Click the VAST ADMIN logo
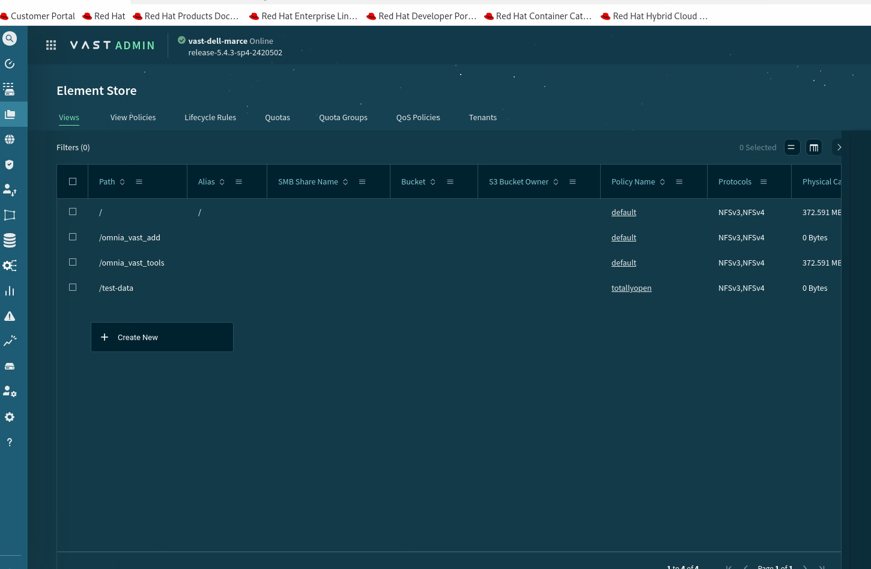871x569 pixels. [x=112, y=45]
